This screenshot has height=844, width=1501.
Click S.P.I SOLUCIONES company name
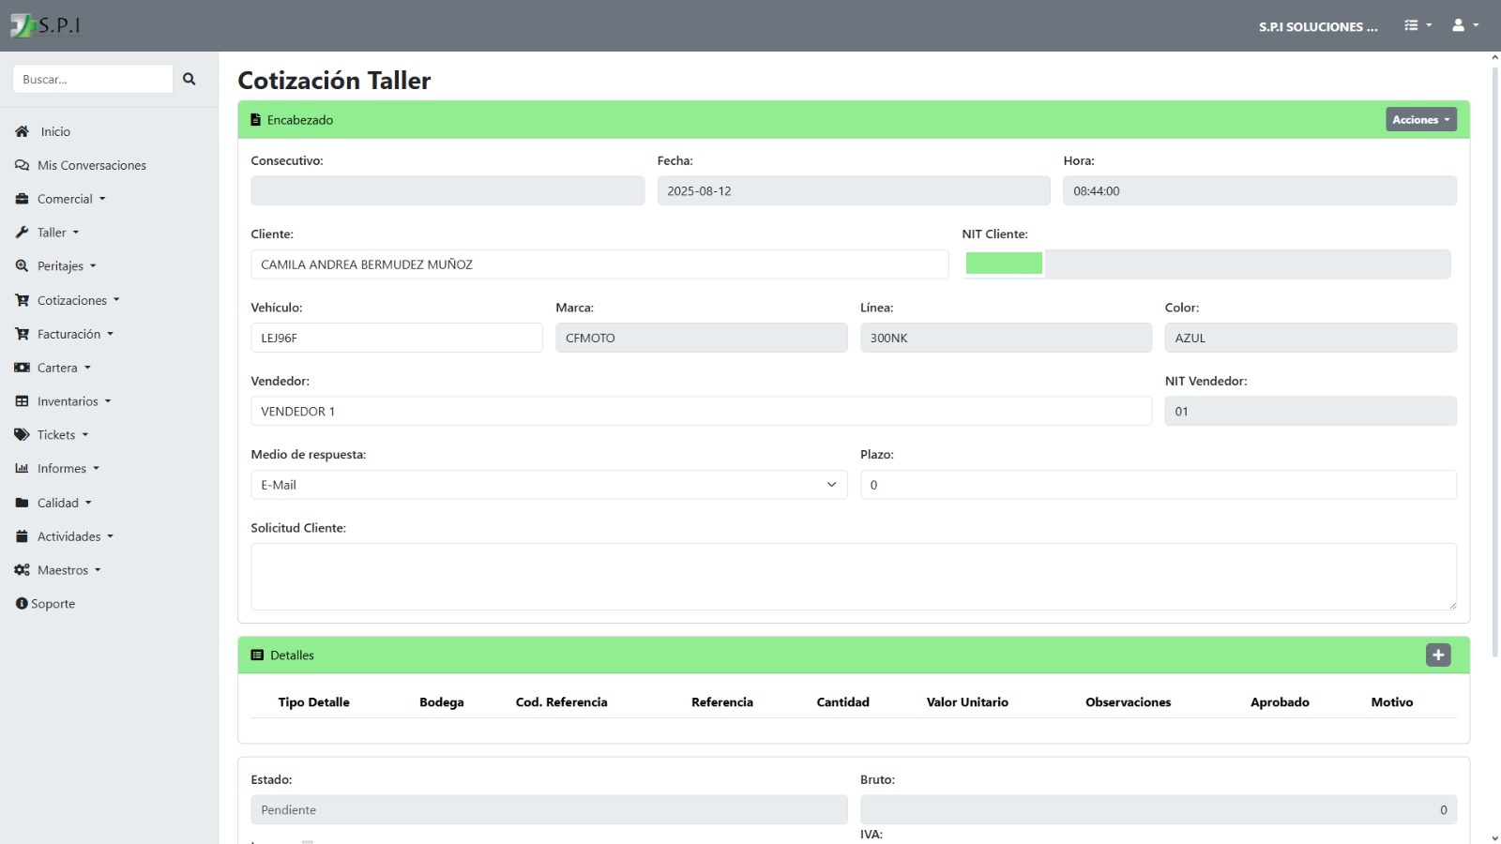tap(1318, 26)
